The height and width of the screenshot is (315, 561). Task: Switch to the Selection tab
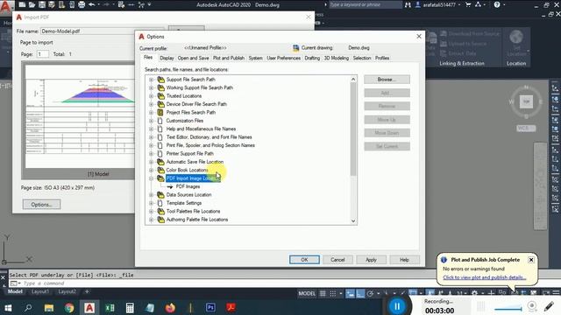362,58
